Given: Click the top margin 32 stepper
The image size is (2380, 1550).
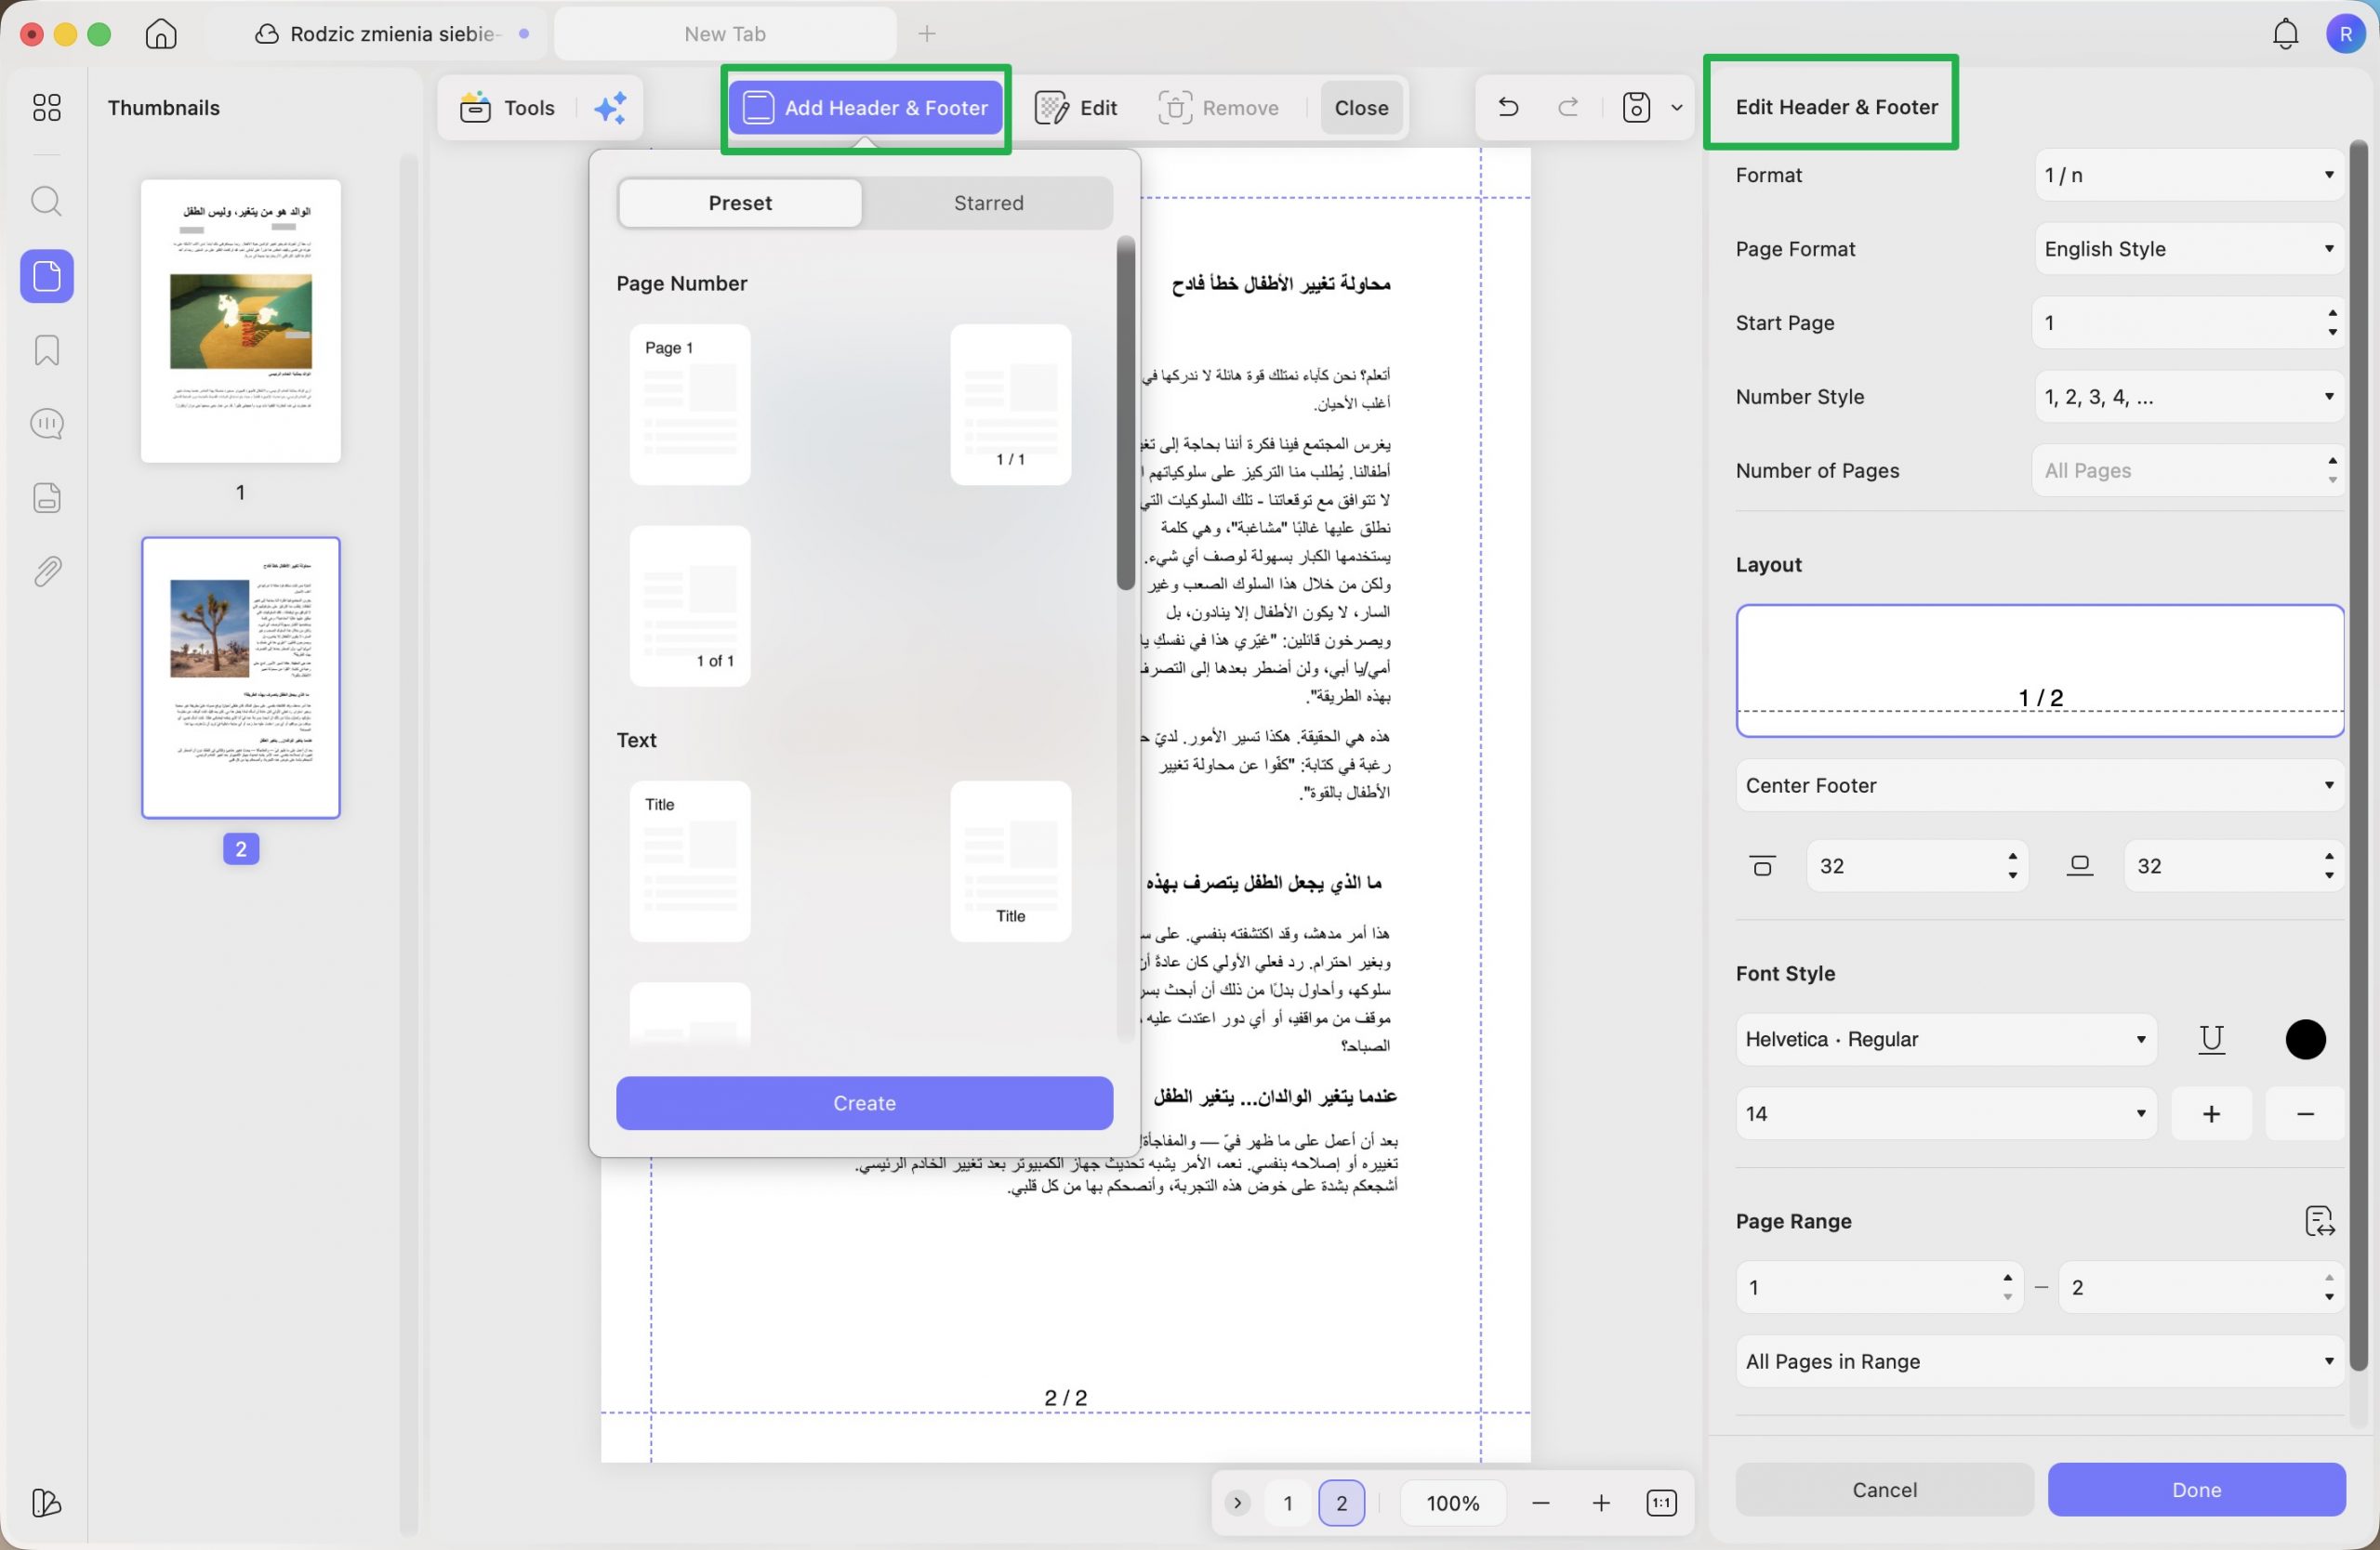Looking at the screenshot, I should click(x=2012, y=865).
